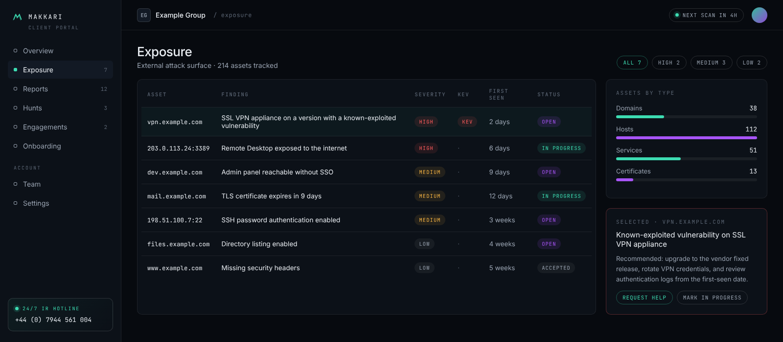Select the mail.example.com asset
The width and height of the screenshot is (783, 342).
[x=177, y=196]
